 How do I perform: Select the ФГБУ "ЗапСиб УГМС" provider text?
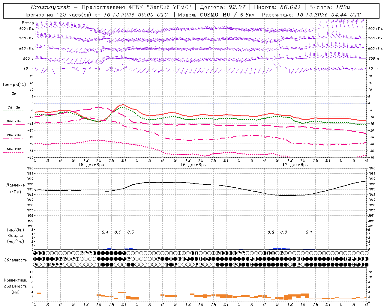(160, 7)
